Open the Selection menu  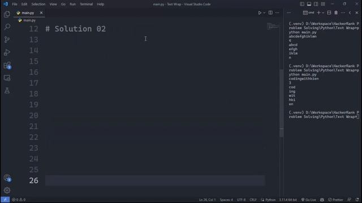pos(38,4)
